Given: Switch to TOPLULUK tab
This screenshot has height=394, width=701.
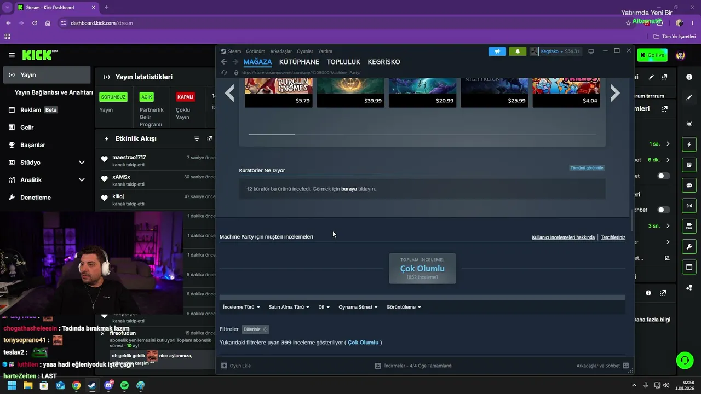Looking at the screenshot, I should [343, 62].
